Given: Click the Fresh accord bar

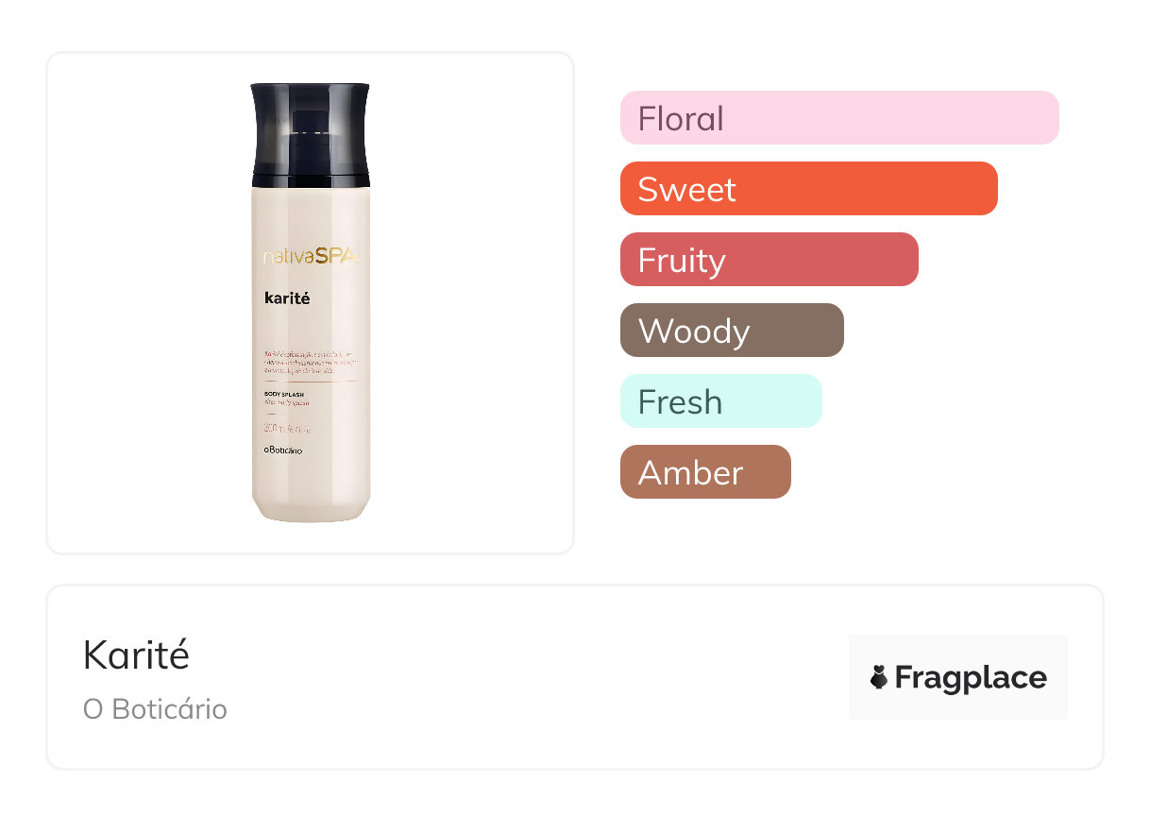Looking at the screenshot, I should pos(721,401).
